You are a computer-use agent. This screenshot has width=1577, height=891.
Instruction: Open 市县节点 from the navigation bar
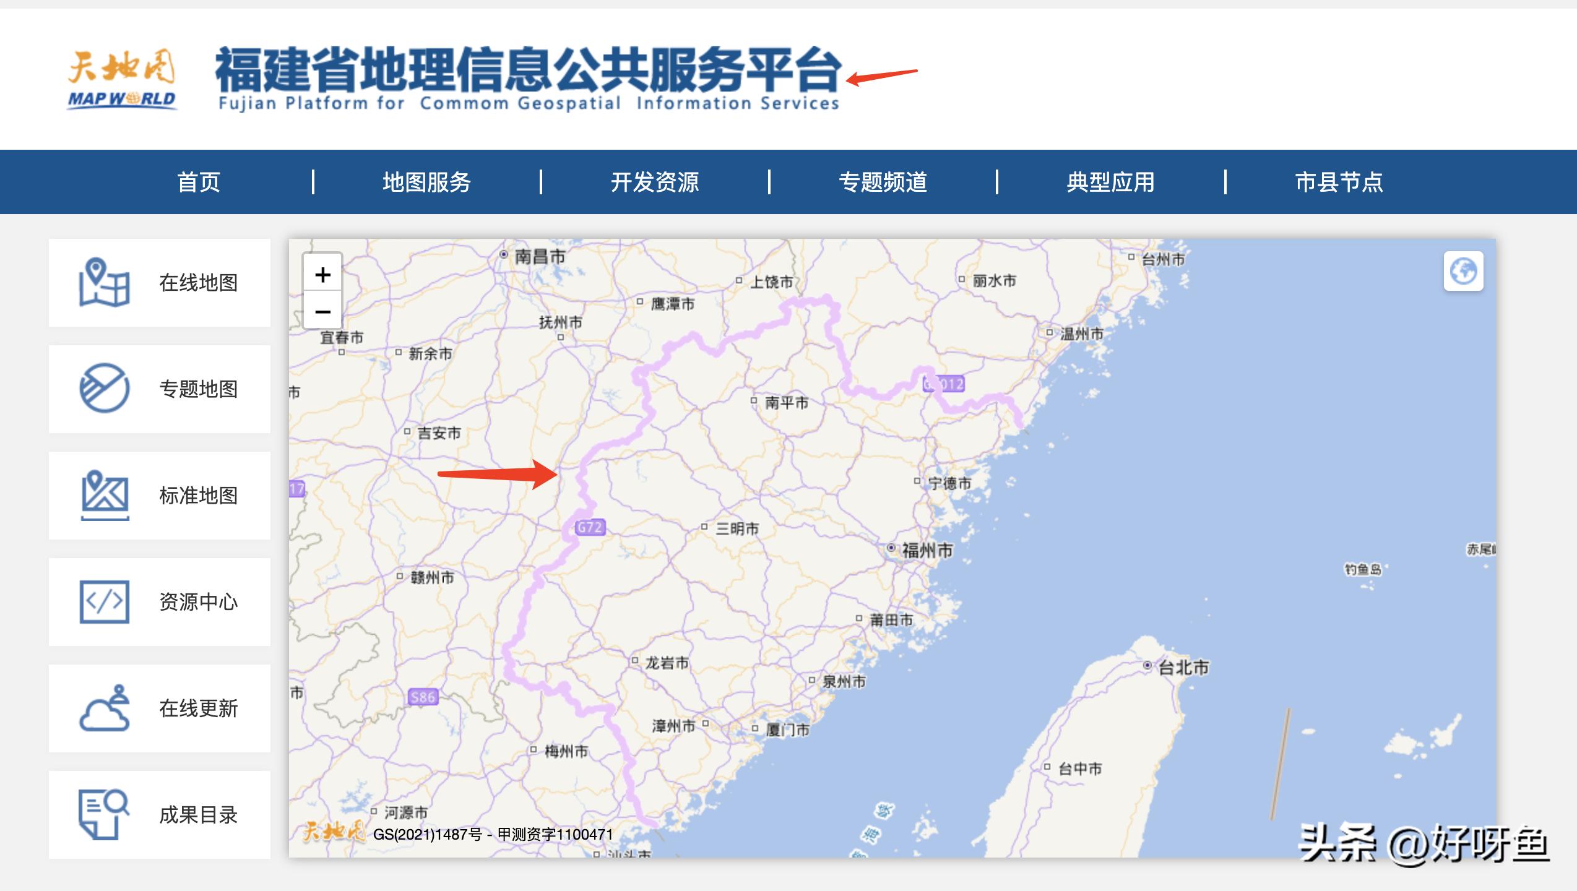[1342, 182]
